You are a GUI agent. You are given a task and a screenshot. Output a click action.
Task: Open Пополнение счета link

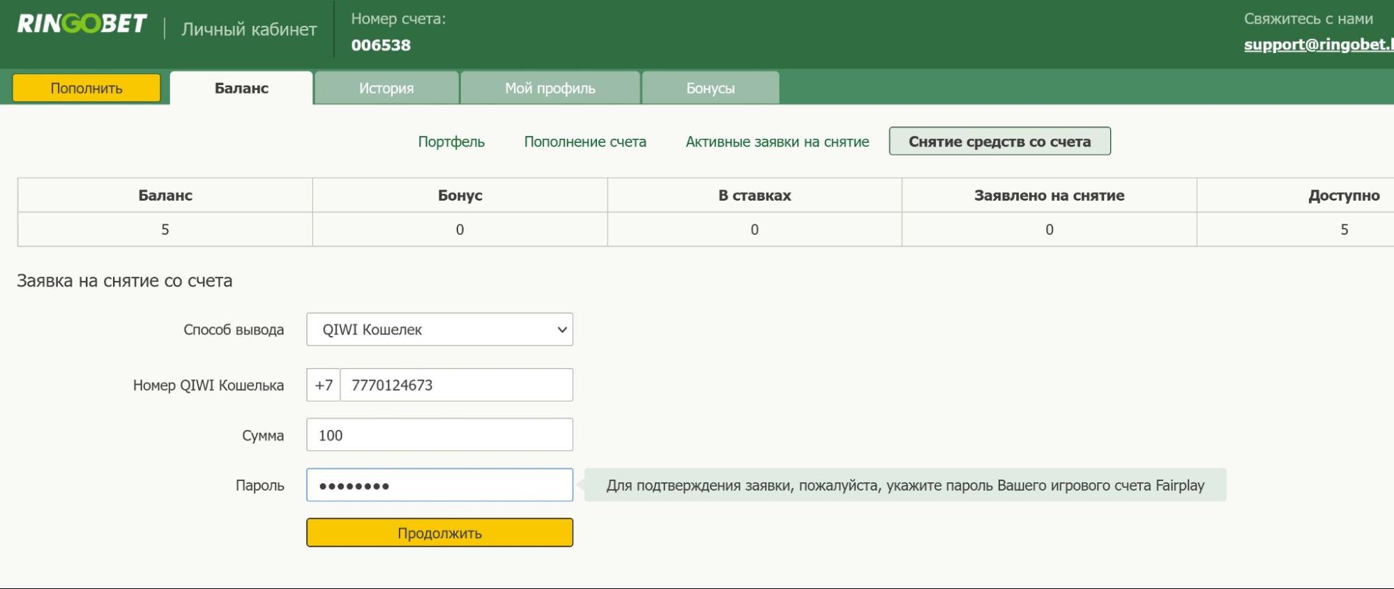585,141
